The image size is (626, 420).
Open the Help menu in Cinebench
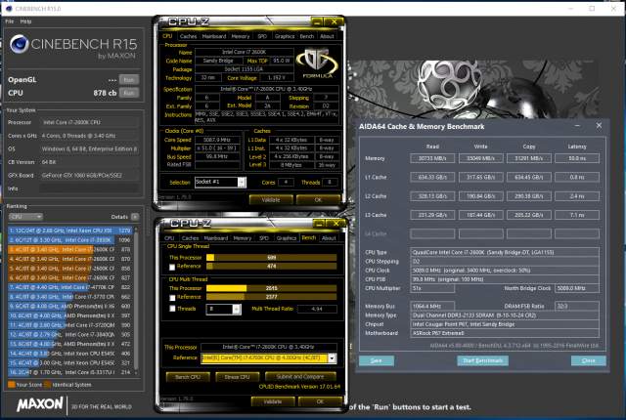click(x=26, y=21)
